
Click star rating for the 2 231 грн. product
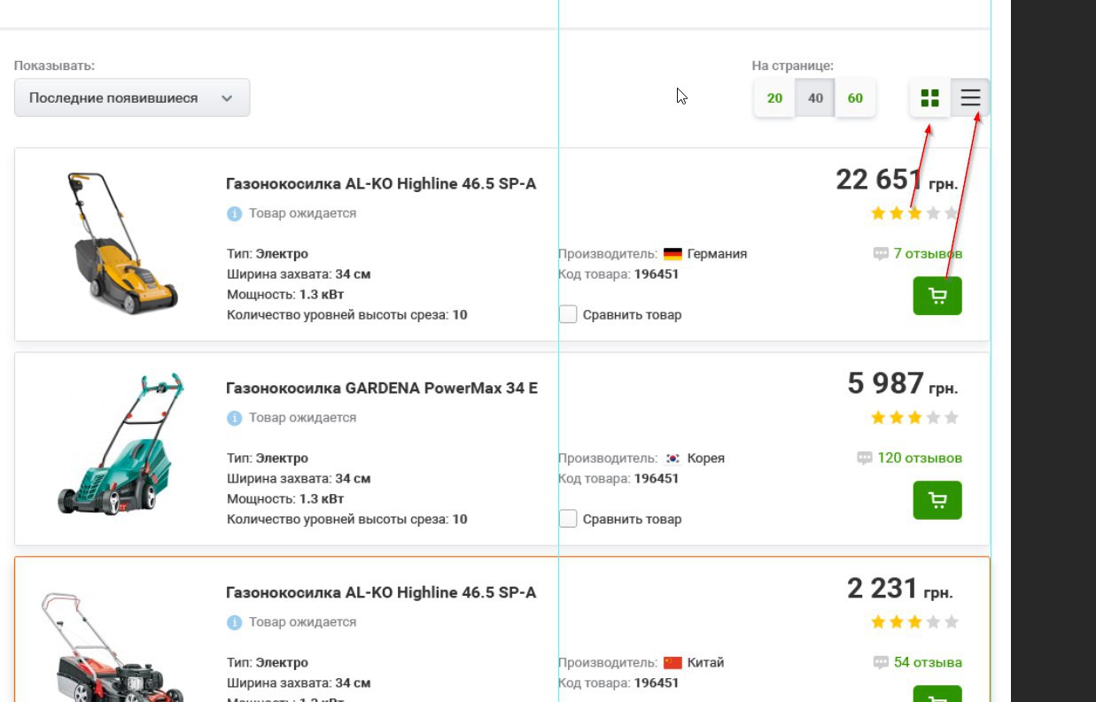coord(914,622)
